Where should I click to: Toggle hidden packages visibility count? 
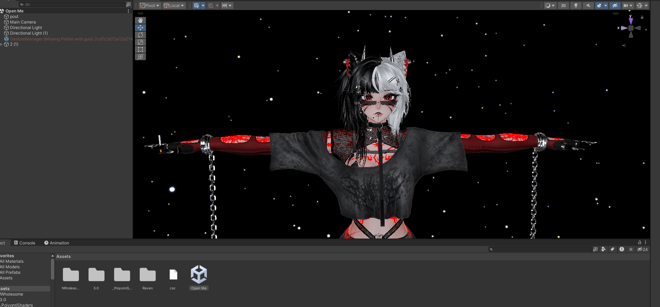point(642,249)
